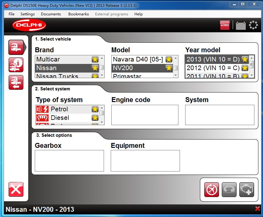Click the vehicle history arrow sidebar icon
This screenshot has width=263, height=217.
16,82
